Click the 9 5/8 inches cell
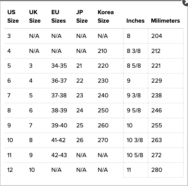The width and height of the screenshot is (188, 186). (133, 110)
